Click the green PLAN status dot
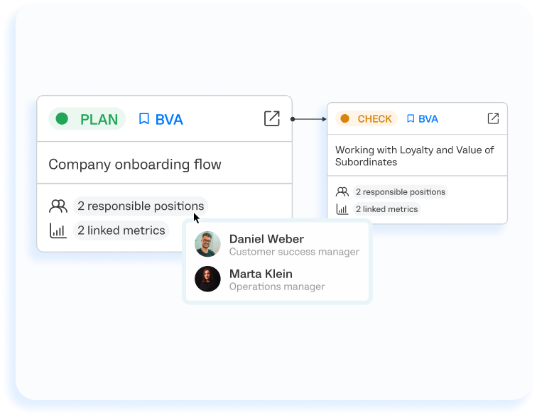The image size is (537, 417). point(62,118)
